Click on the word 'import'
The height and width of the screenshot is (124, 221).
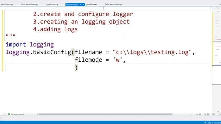pyautogui.click(x=16, y=44)
